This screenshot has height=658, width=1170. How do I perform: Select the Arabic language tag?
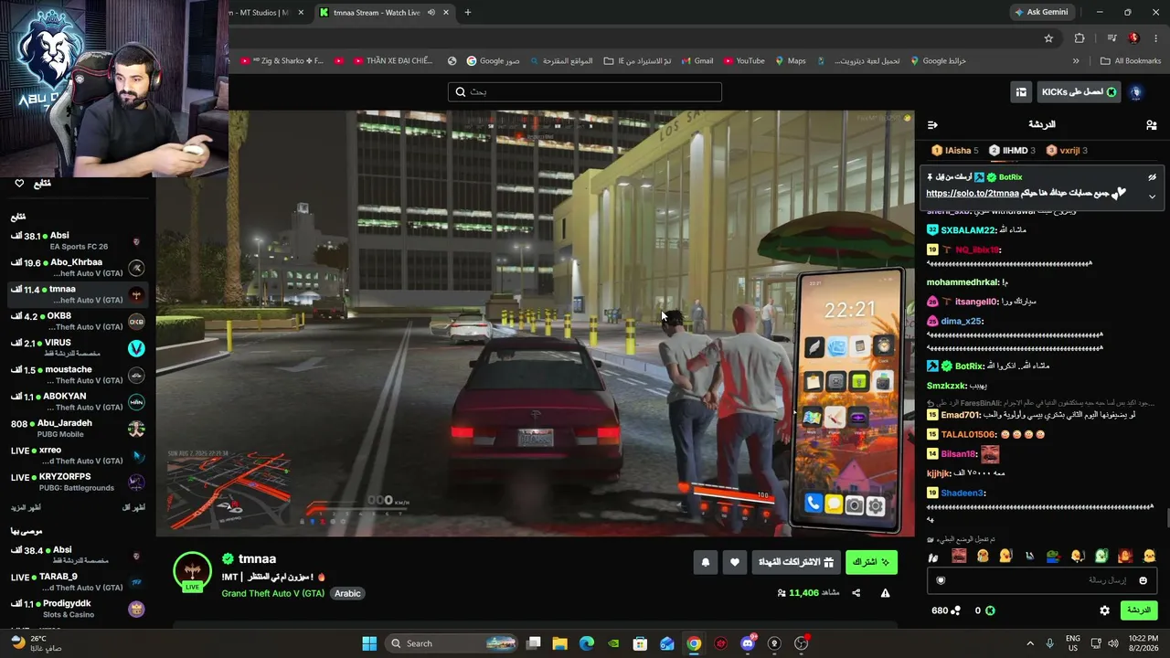347,593
